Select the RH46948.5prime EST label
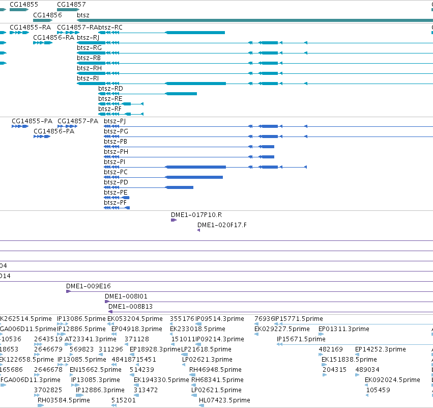 215,370
